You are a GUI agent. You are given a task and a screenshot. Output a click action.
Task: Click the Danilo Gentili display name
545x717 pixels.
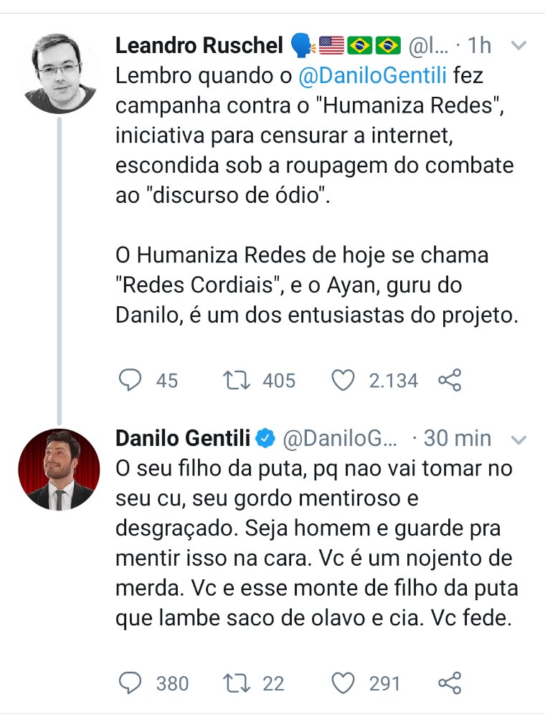point(183,437)
